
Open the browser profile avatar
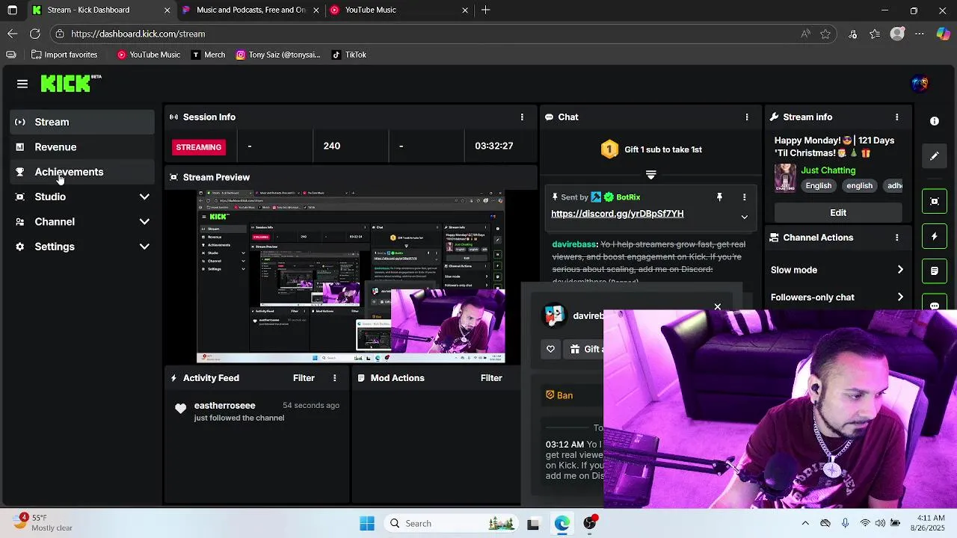coord(897,34)
